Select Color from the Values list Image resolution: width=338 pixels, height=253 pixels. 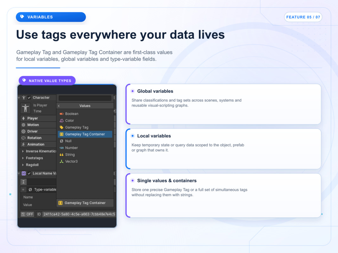(x=85, y=121)
